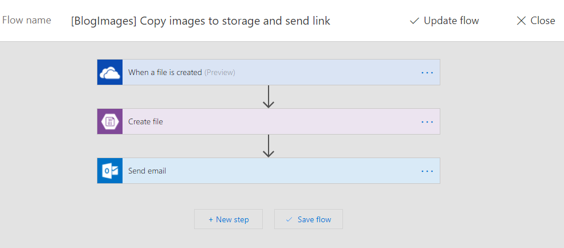Click the OneDrive cloud icon on trigger step
Viewport: 564px width, 248px height.
(x=110, y=72)
